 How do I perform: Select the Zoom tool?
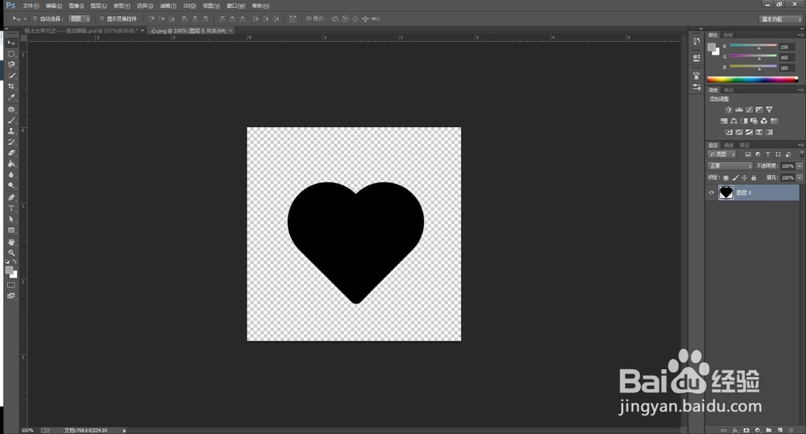[11, 253]
